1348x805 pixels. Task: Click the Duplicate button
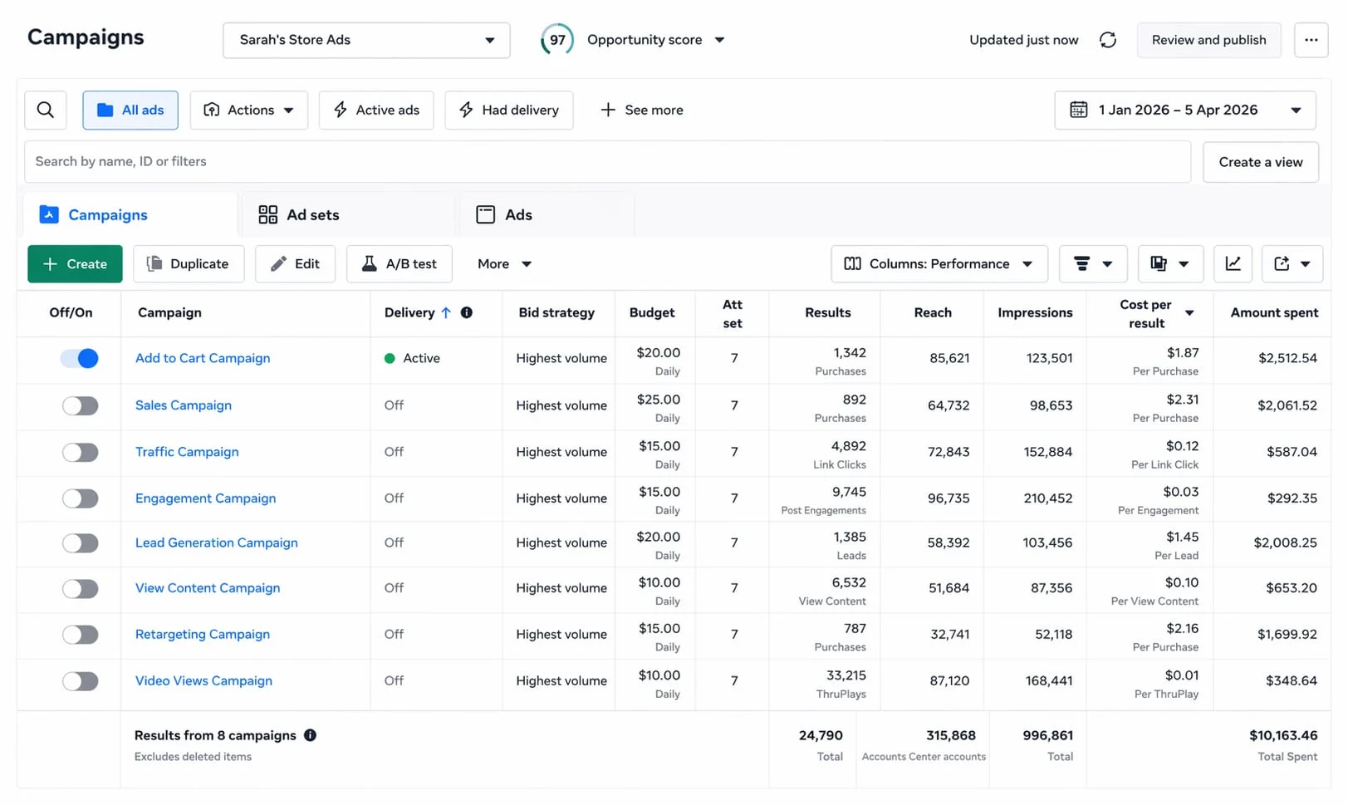[x=189, y=263]
